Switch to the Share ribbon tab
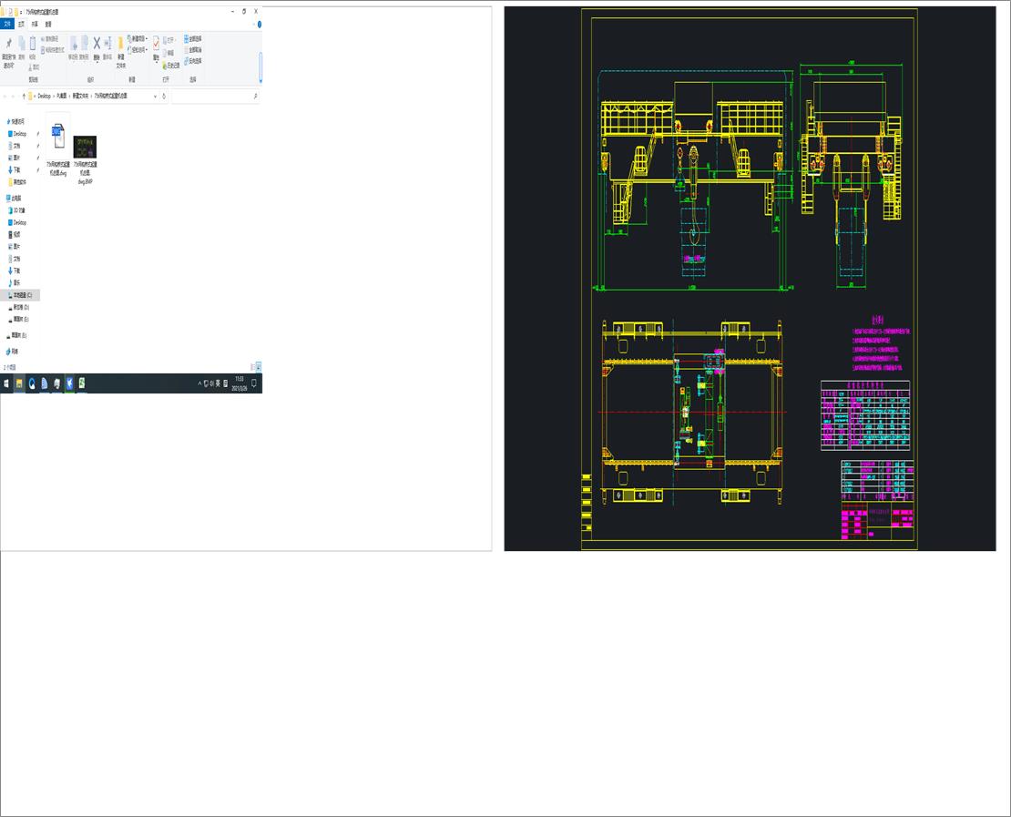This screenshot has width=1011, height=817. coord(34,25)
